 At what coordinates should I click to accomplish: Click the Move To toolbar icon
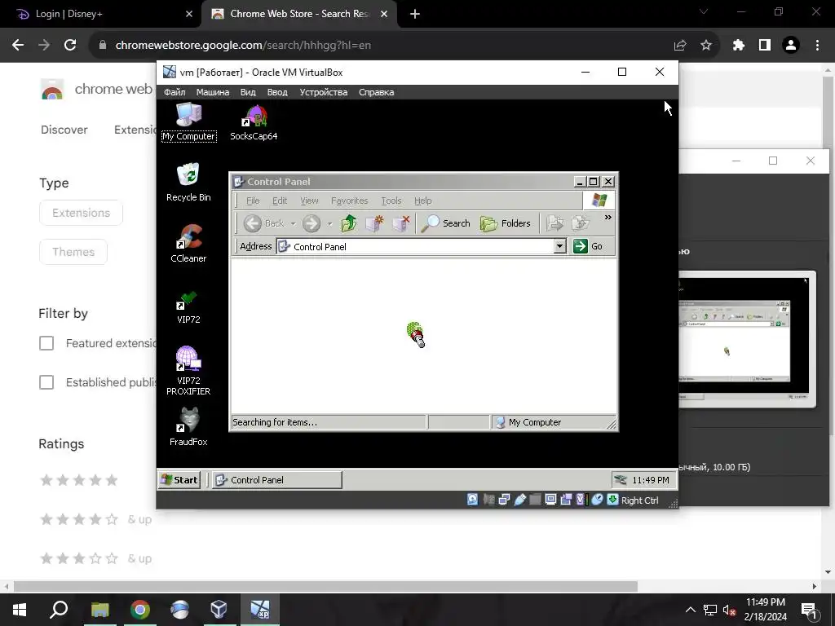(x=554, y=223)
